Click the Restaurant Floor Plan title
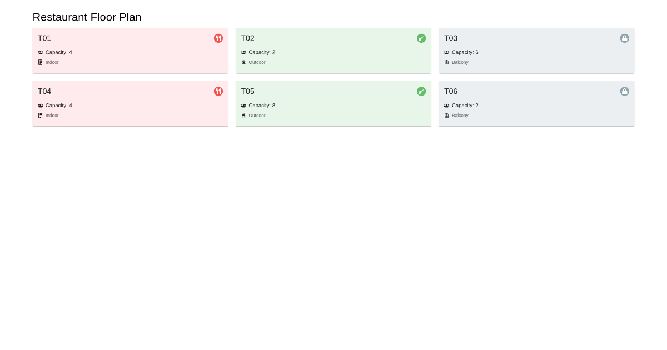This screenshot has width=667, height=350. click(x=87, y=17)
